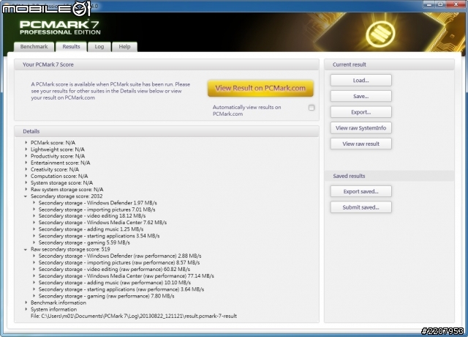Enable automatically view results on PCMark.com
The height and width of the screenshot is (337, 468).
(312, 108)
